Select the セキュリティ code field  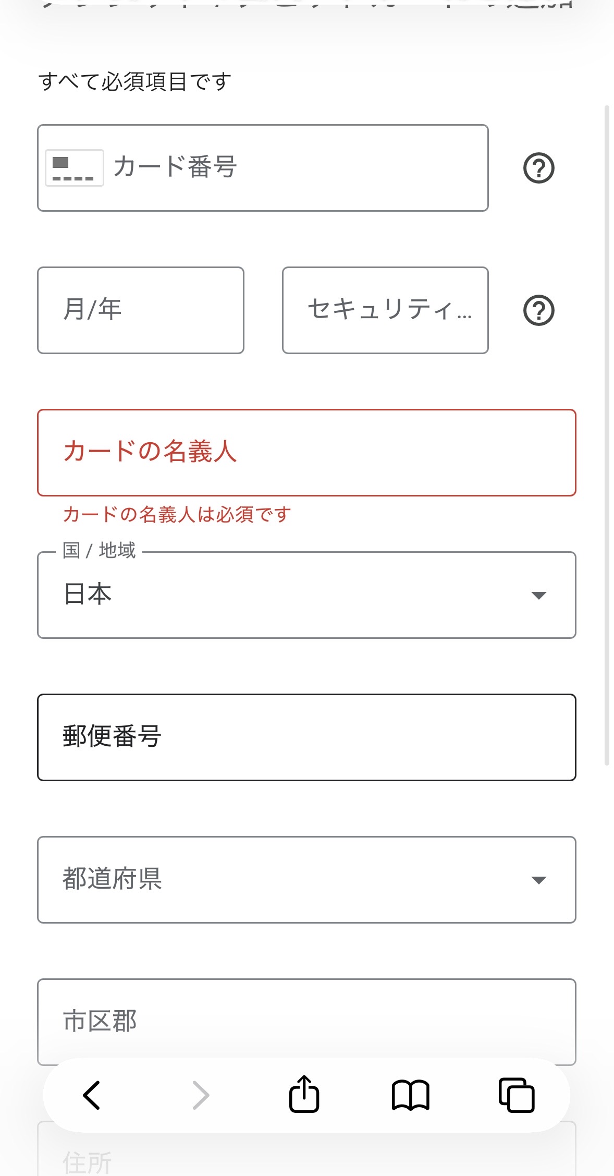click(385, 310)
